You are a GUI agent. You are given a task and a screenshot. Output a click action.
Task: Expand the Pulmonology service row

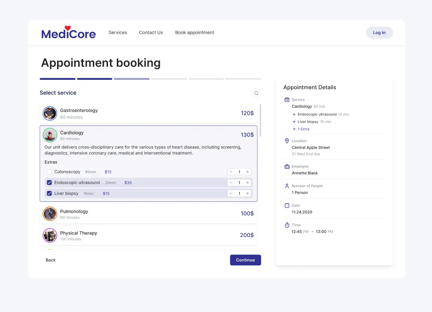point(149,214)
